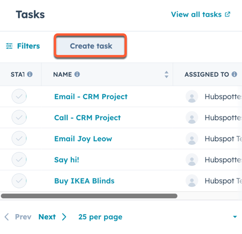The width and height of the screenshot is (242, 234).
Task: Click assignee name in Email Joy Leow row
Action: [223, 139]
